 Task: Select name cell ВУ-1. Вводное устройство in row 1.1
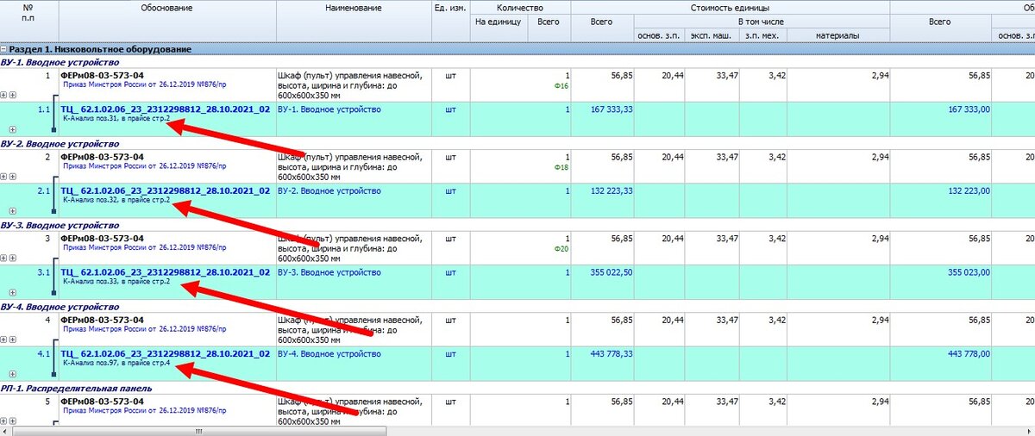329,109
